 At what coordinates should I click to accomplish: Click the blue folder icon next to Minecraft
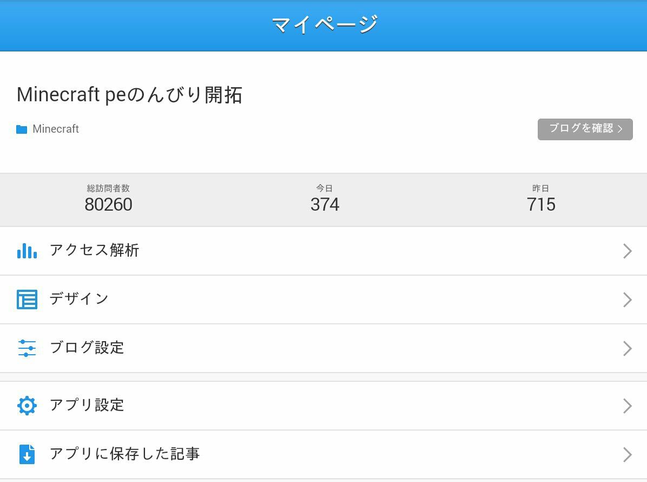point(22,129)
